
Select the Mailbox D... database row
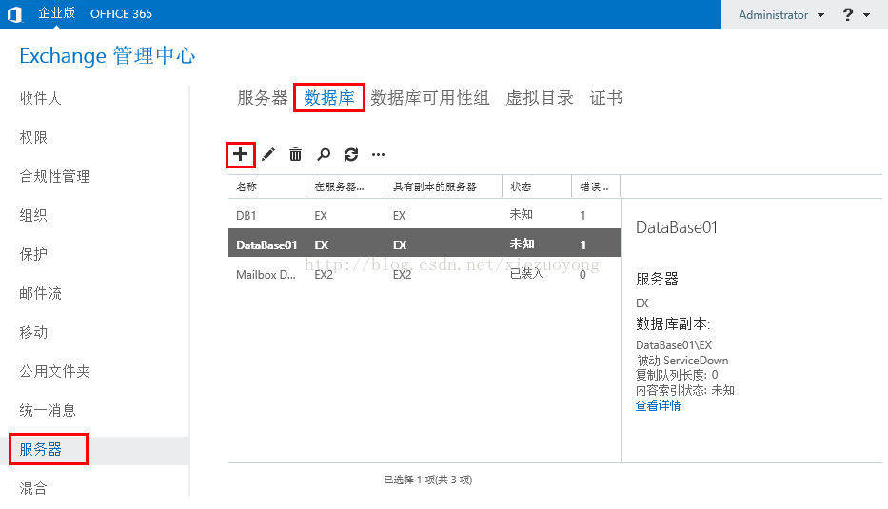(424, 275)
